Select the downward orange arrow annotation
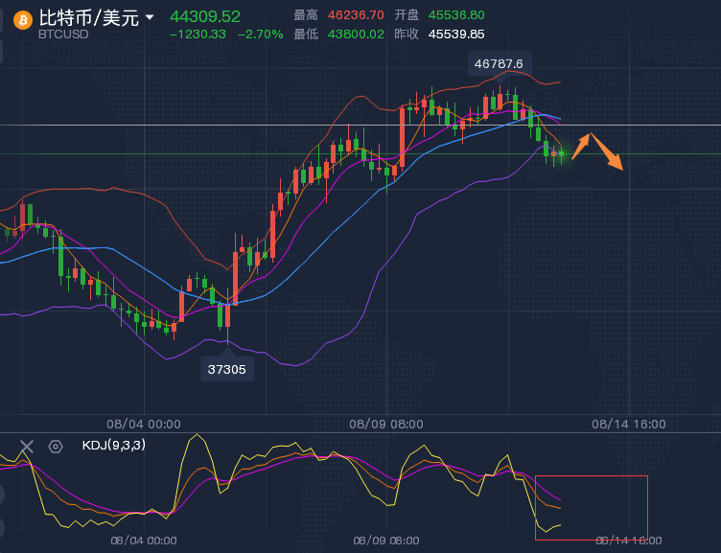This screenshot has width=721, height=553. tap(608, 153)
